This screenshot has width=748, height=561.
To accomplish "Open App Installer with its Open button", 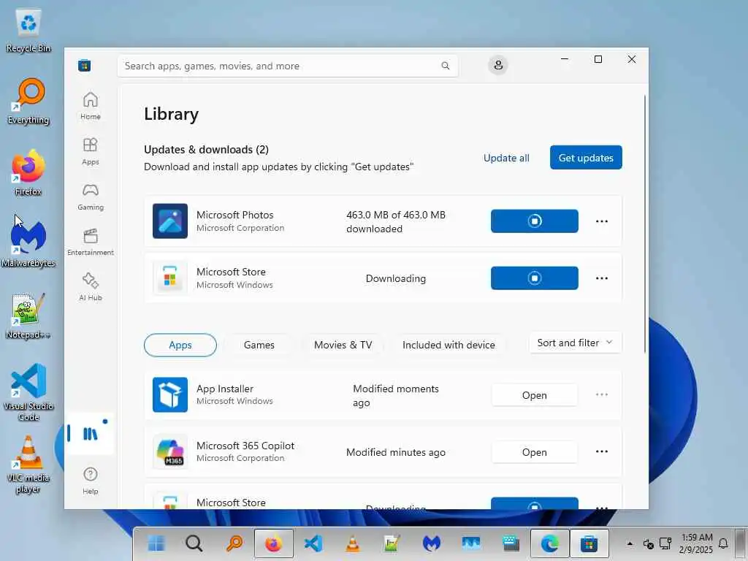I will (534, 395).
